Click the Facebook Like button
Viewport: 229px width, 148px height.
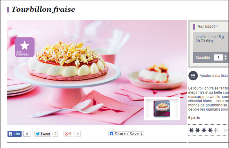(14, 134)
